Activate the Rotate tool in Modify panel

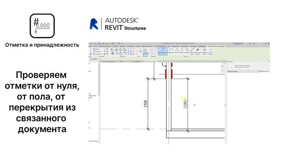point(121,53)
